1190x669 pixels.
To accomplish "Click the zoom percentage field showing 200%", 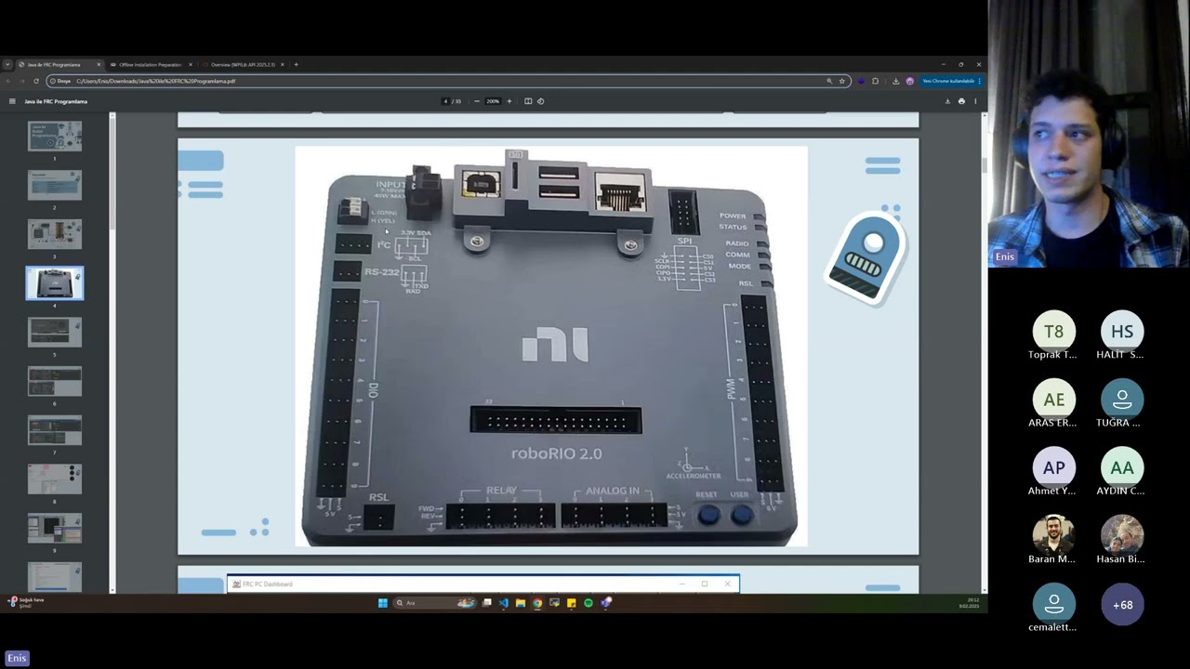I will (493, 101).
